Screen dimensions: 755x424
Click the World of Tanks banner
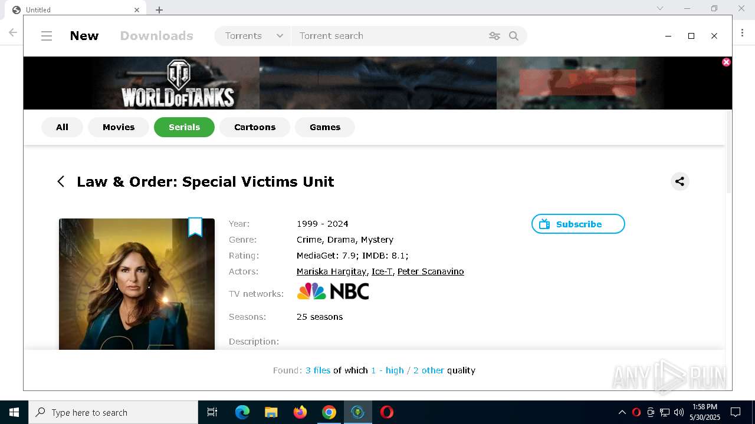[x=377, y=83]
